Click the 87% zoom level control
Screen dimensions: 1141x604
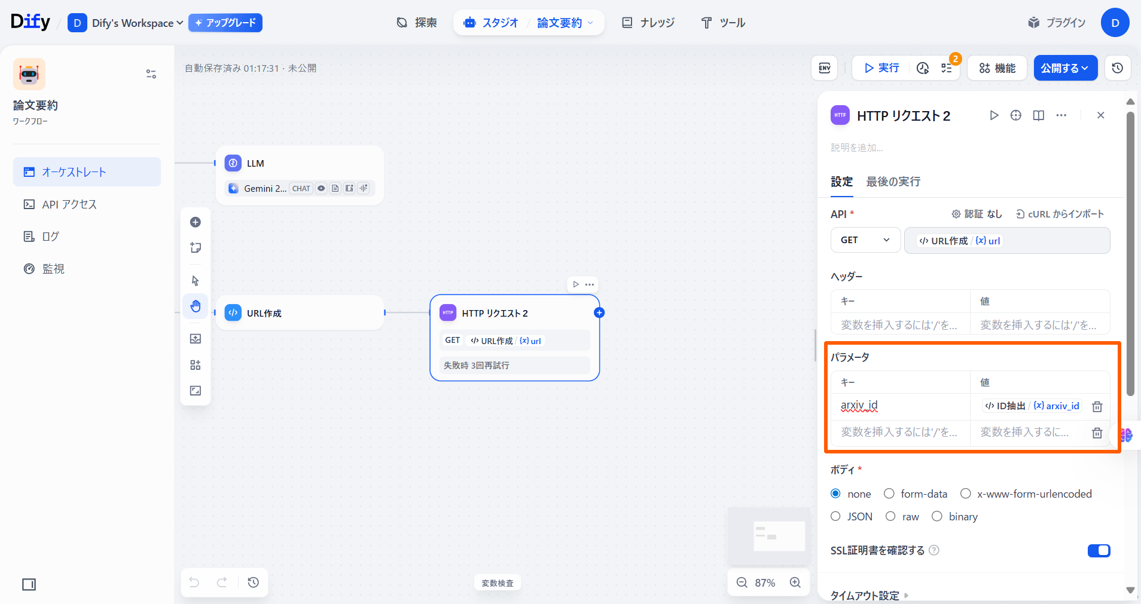765,582
